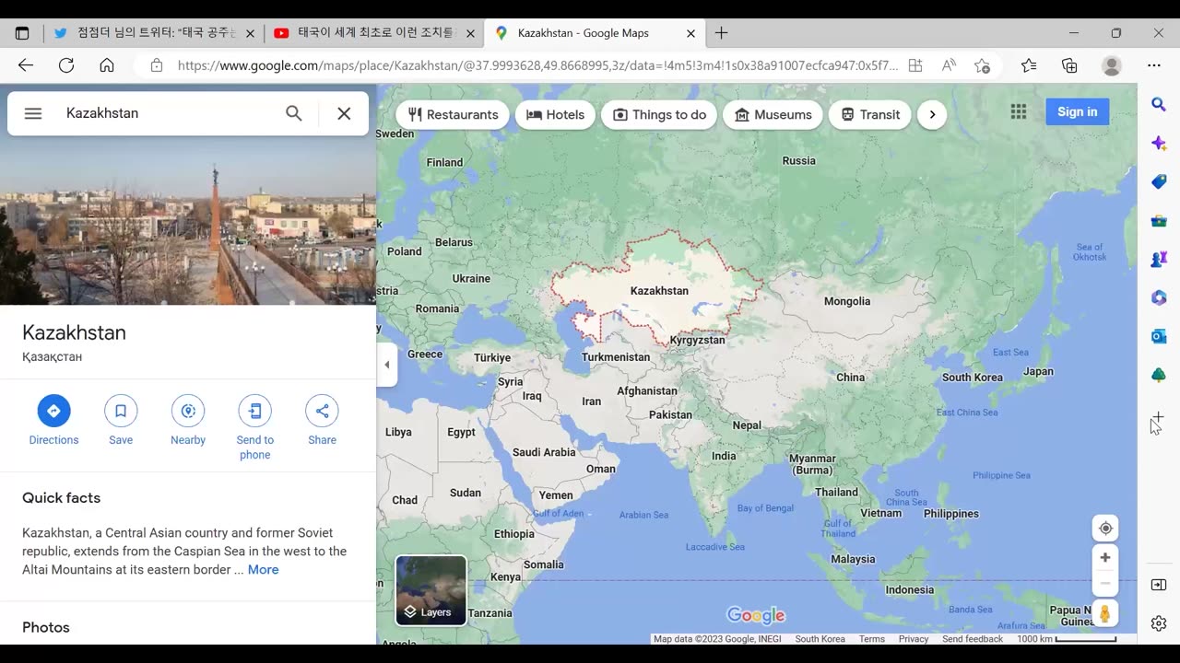Open the Favorites list
This screenshot has width=1180, height=663.
pos(1029,65)
